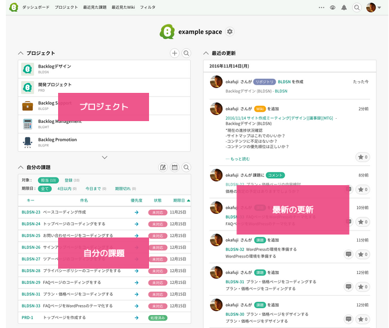Expand more projects with the down chevron
Viewport: 389px width, 328px height.
pos(104,158)
